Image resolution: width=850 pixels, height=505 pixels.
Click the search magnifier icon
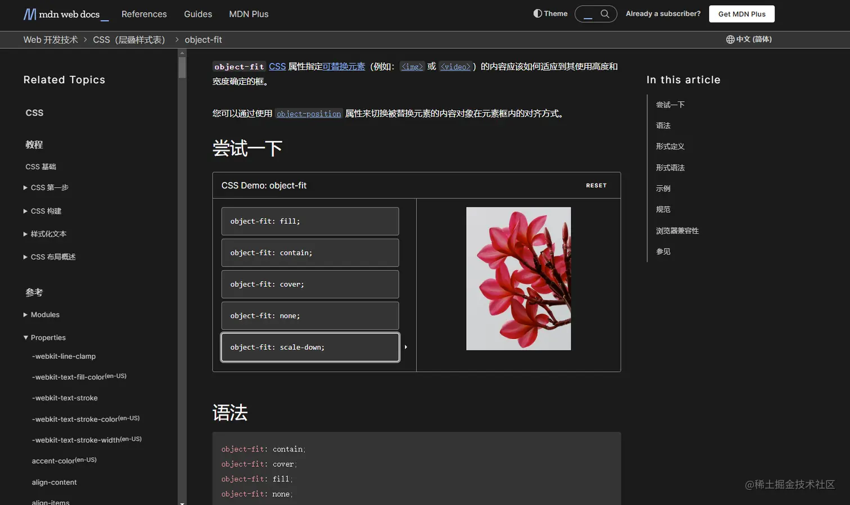[605, 14]
